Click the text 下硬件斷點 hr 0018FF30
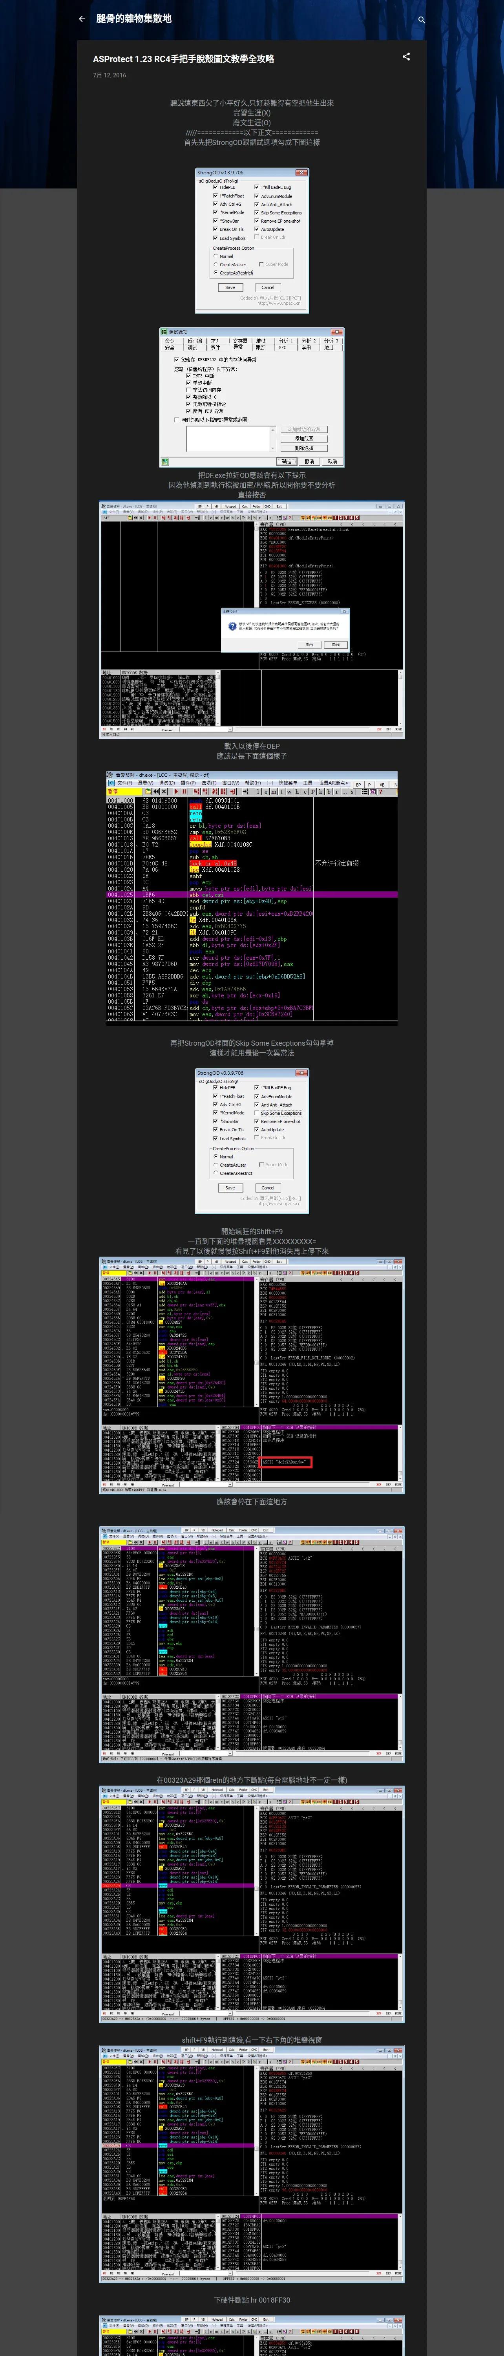Screen dimensions: 504x2356 (x=252, y=2300)
